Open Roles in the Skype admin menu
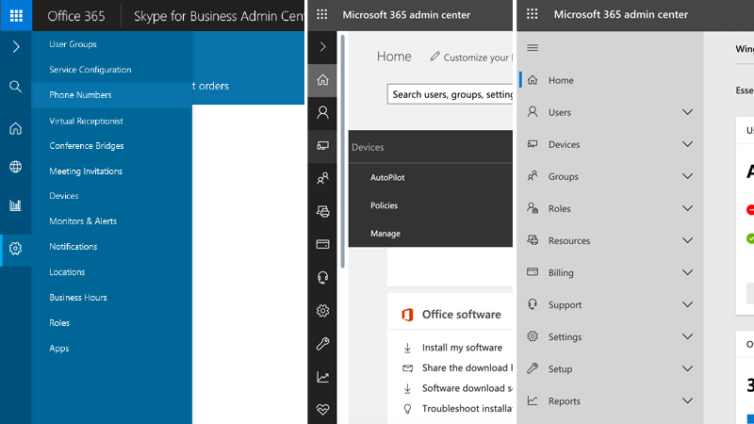Viewport: 754px width, 424px height. 59,323
